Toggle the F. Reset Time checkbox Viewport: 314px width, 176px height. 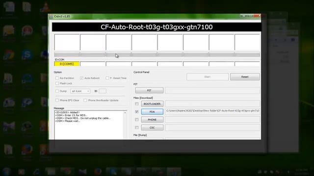click(107, 78)
